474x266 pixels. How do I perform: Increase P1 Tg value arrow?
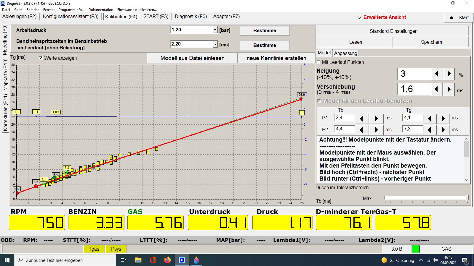(443, 119)
